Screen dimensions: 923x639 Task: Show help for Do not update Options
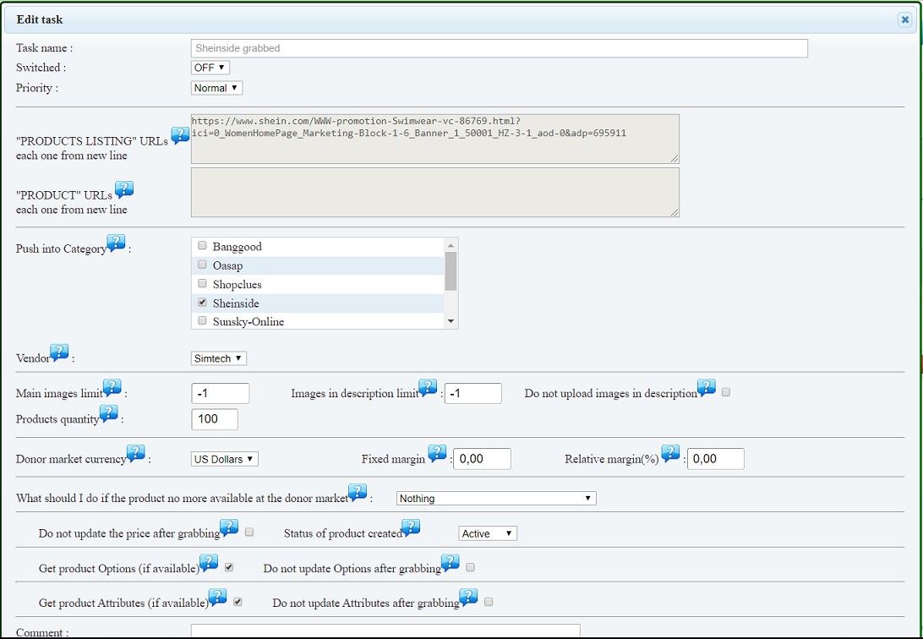(451, 563)
